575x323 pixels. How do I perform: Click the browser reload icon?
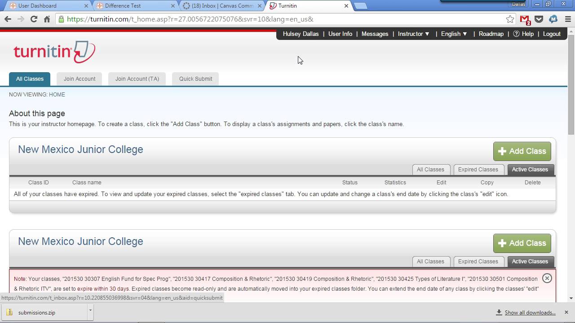click(x=34, y=19)
